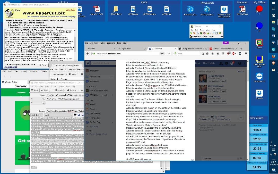Open the TeamViewer 12 desktop shortcut
Screen dimensions: 278x174
coord(259,78)
